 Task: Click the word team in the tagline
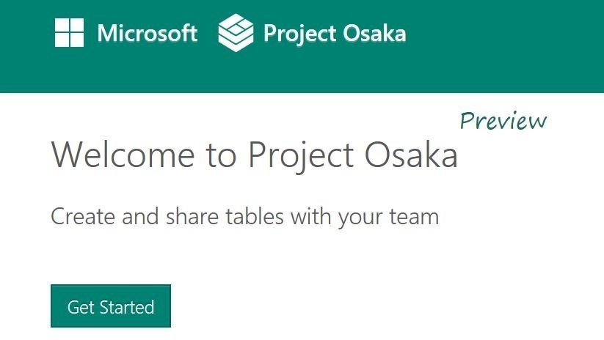414,217
